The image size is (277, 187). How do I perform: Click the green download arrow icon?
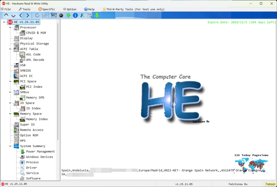(x=97, y=15)
